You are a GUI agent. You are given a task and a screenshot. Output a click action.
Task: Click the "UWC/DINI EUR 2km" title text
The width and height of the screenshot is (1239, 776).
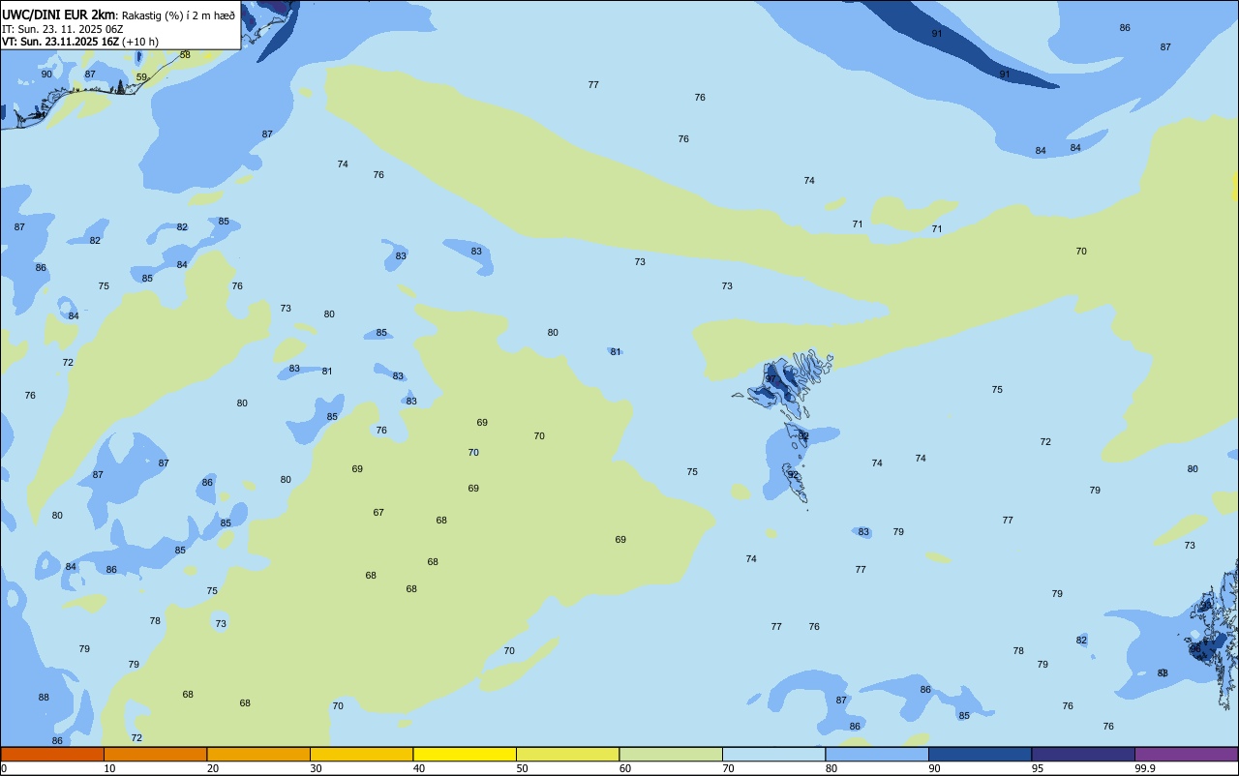58,15
